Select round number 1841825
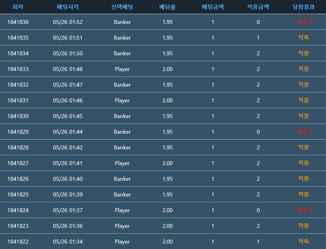This screenshot has height=249, width=326. (x=18, y=194)
